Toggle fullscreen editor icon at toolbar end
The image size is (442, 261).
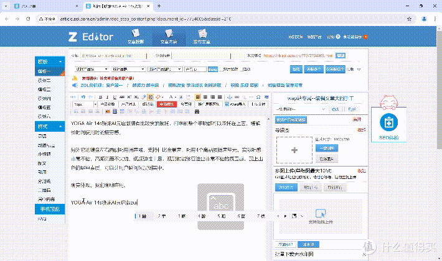(x=266, y=97)
